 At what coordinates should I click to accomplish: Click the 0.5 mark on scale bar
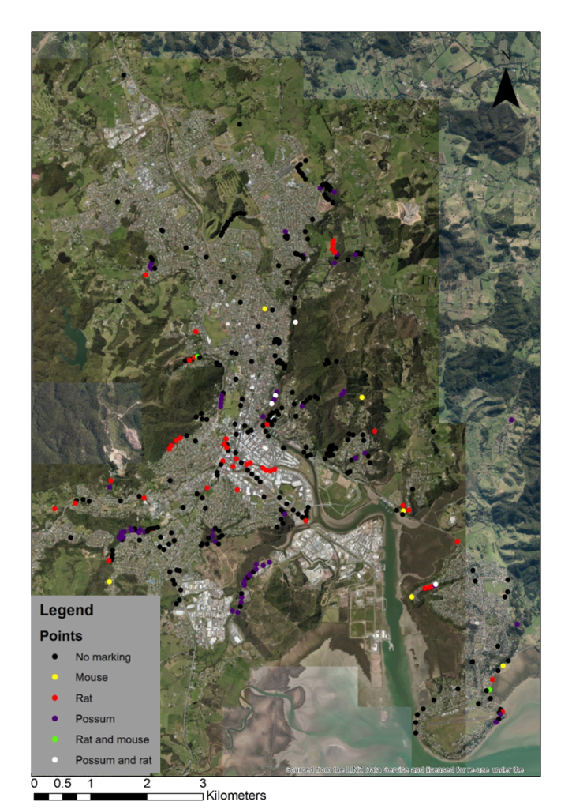(x=63, y=783)
